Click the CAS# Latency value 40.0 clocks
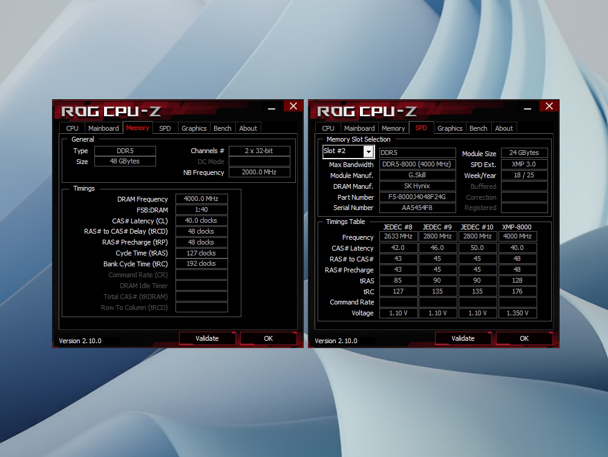The height and width of the screenshot is (457, 608). [x=201, y=220]
